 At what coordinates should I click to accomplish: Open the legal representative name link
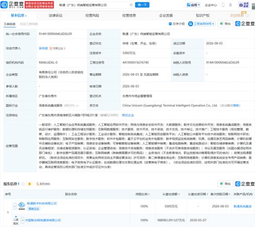pos(43,48)
